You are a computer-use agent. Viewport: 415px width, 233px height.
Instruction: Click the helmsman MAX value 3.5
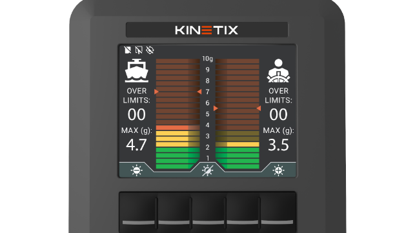point(278,145)
